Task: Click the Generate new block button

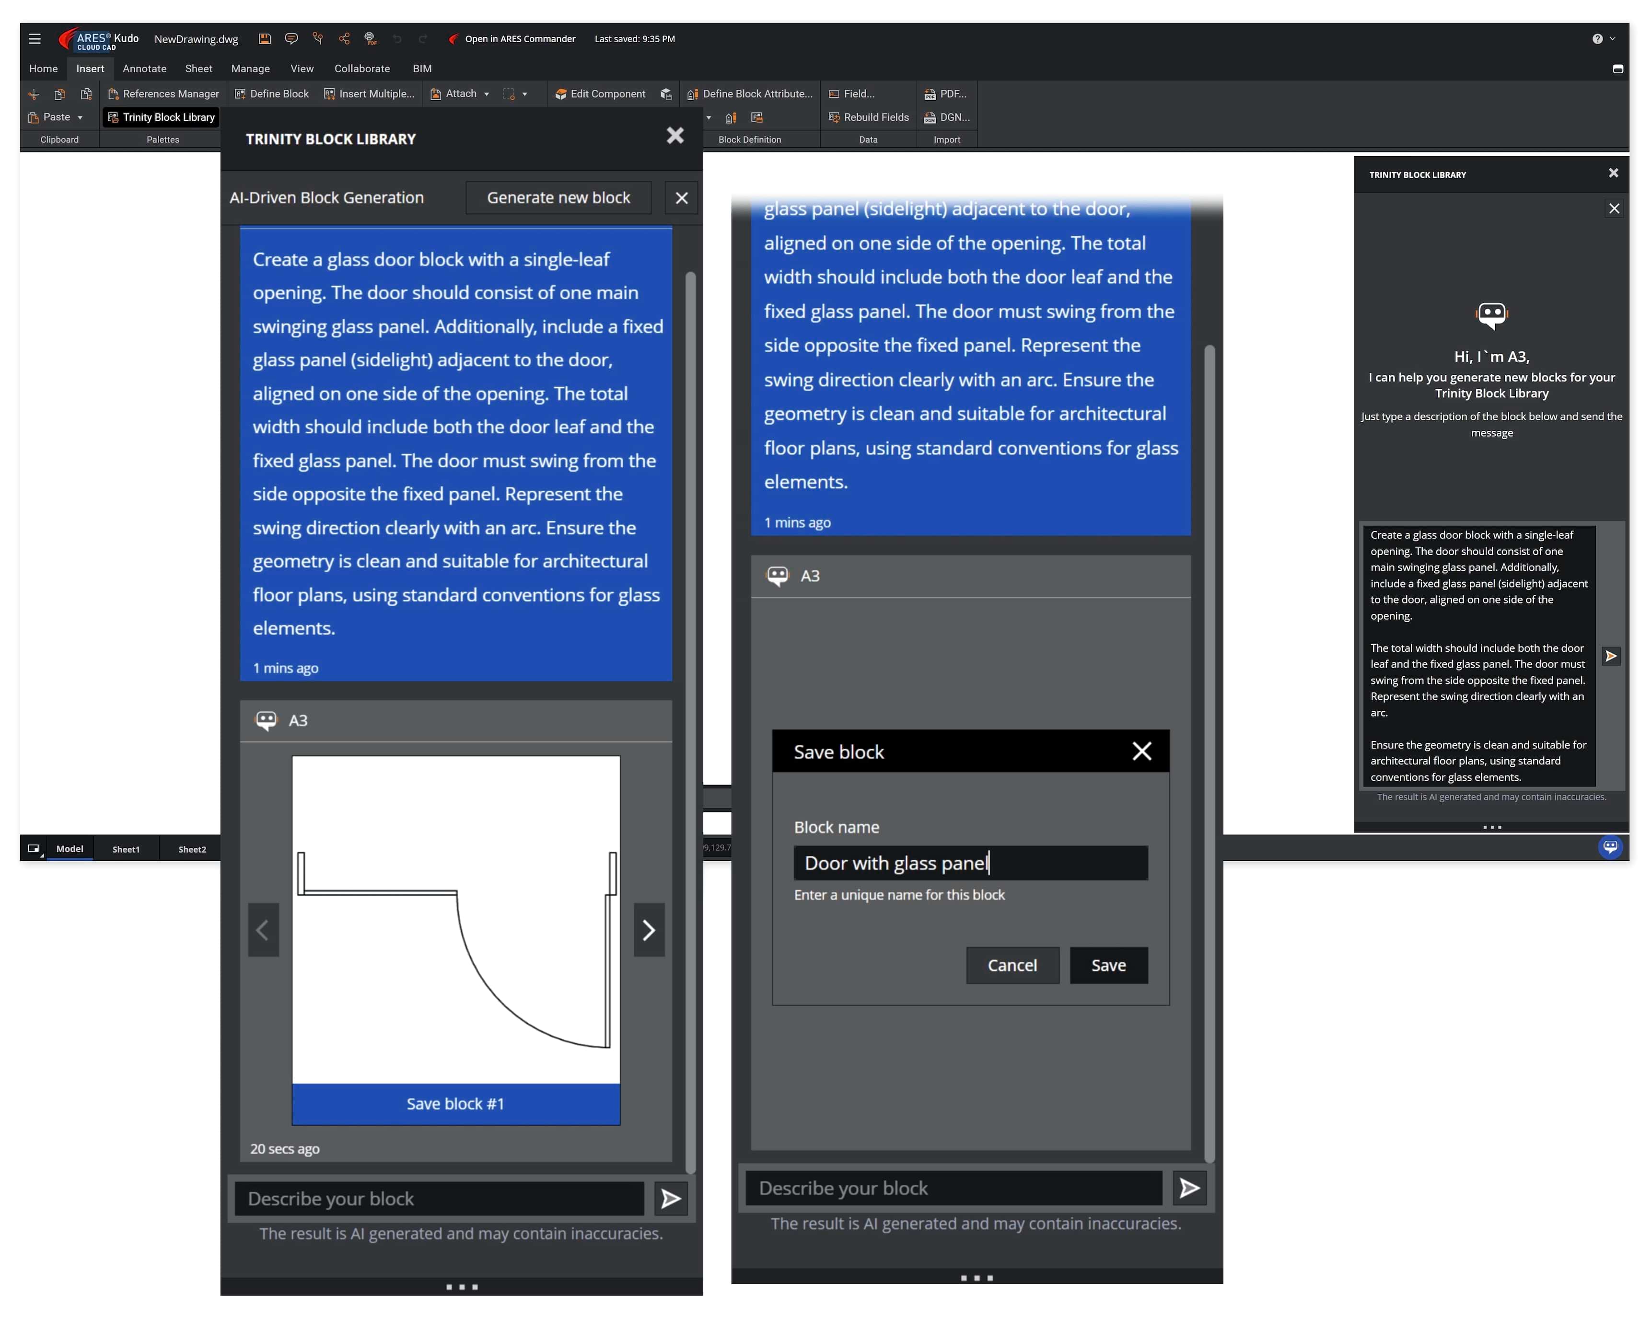Action: click(558, 198)
